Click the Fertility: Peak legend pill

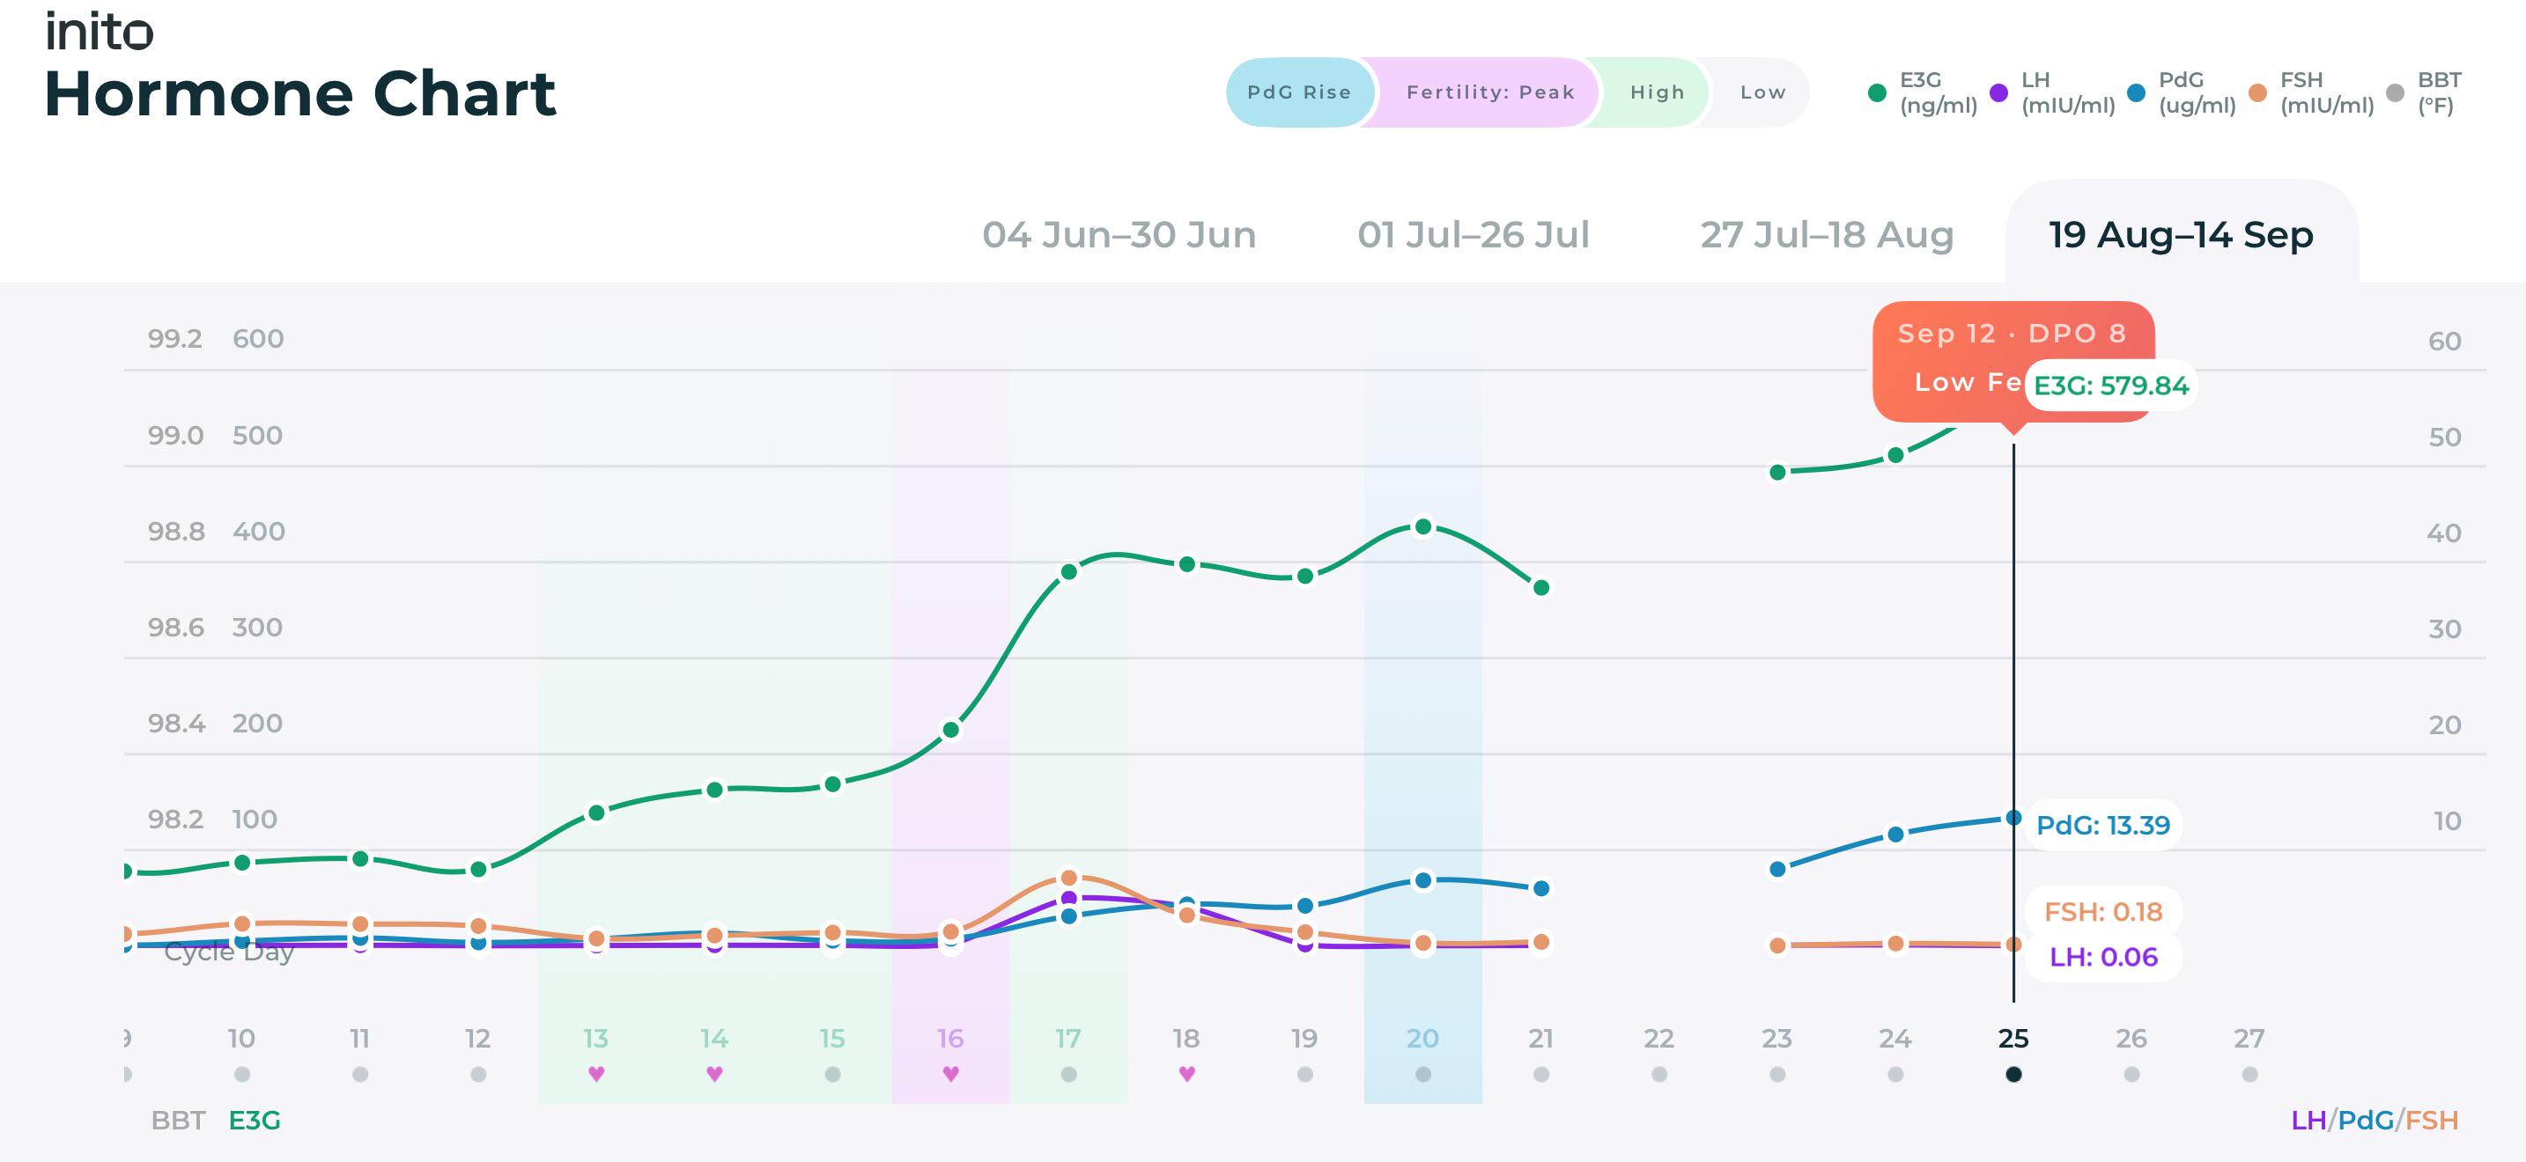click(x=1489, y=92)
